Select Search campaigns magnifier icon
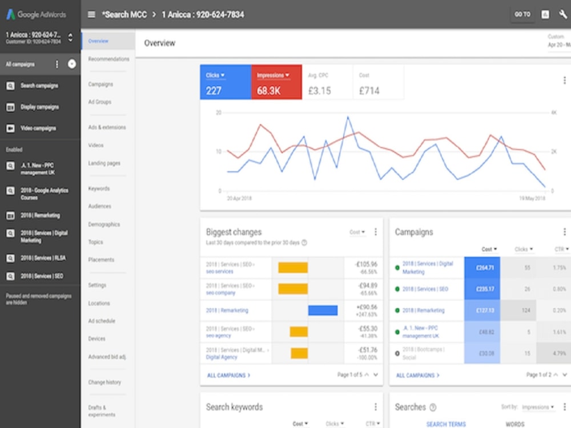The height and width of the screenshot is (428, 571). tap(10, 86)
